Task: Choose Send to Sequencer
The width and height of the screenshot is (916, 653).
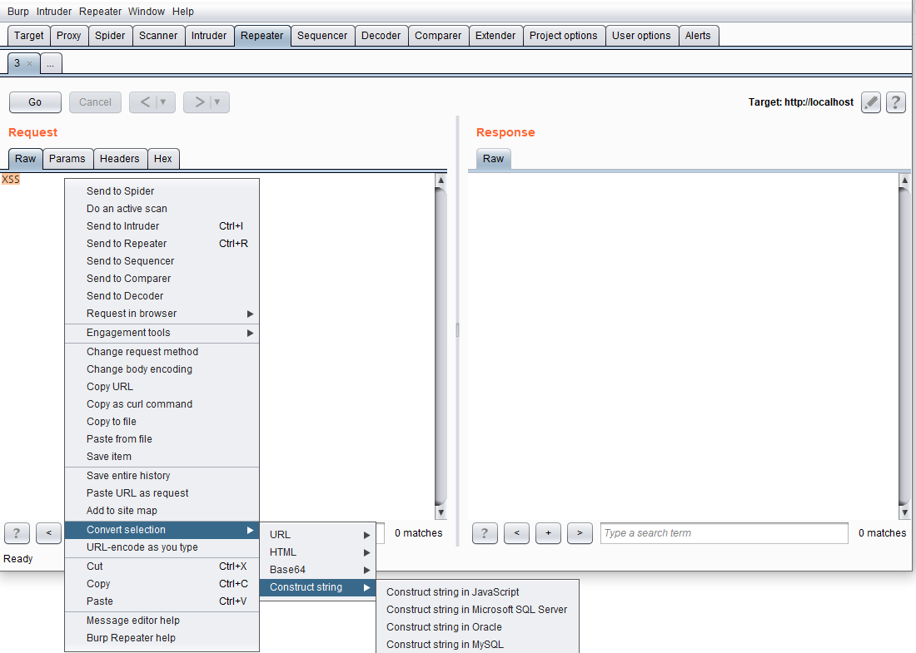Action: [x=162, y=261]
